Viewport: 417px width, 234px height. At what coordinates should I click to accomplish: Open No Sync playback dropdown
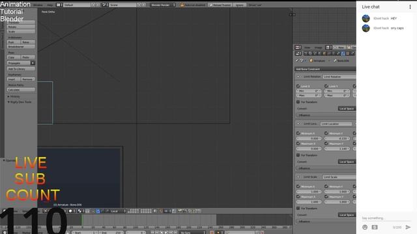193,233
